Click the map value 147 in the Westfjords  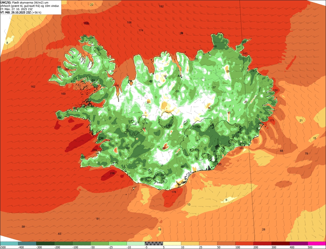point(67,70)
